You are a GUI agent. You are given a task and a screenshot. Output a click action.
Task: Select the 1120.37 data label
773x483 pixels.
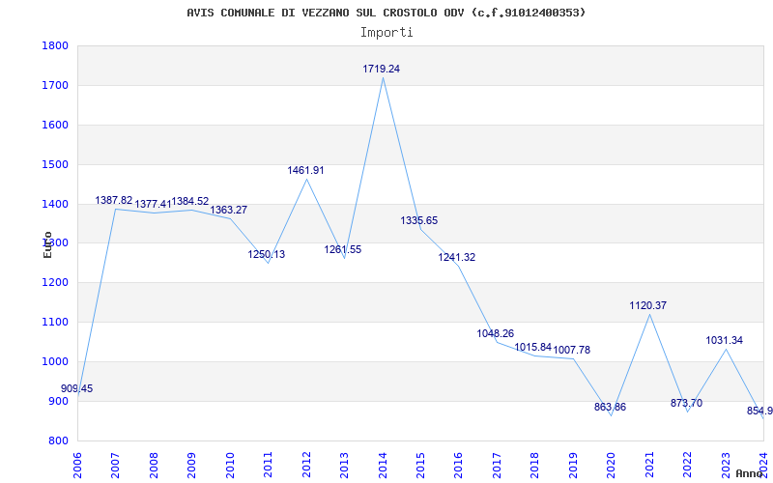647,306
